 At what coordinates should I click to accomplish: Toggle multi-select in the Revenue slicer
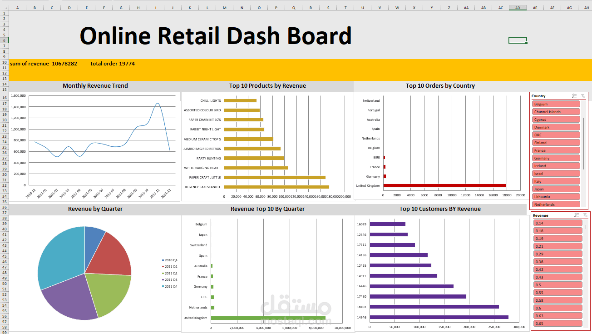pos(576,215)
